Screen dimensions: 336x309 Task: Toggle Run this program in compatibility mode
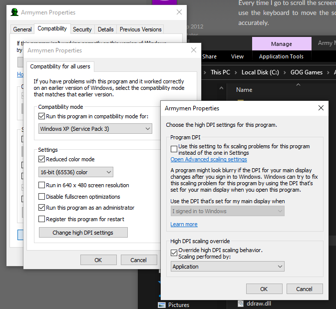pyautogui.click(x=41, y=116)
